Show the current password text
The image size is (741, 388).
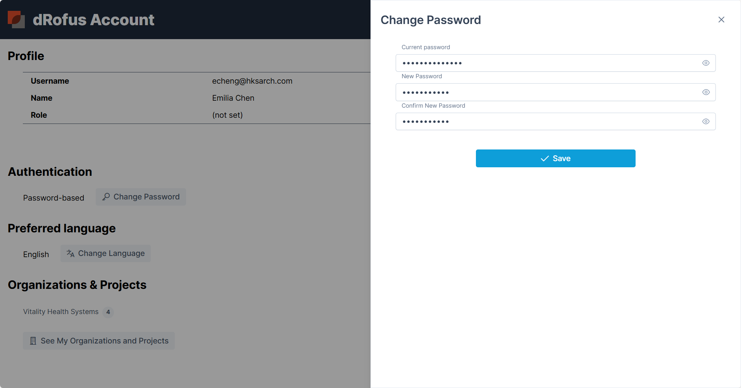[706, 63]
